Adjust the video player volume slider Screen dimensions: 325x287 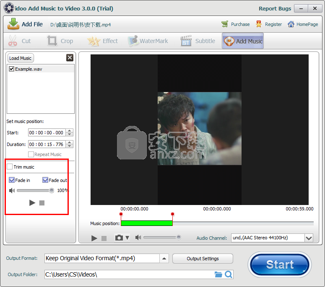pyautogui.click(x=162, y=237)
